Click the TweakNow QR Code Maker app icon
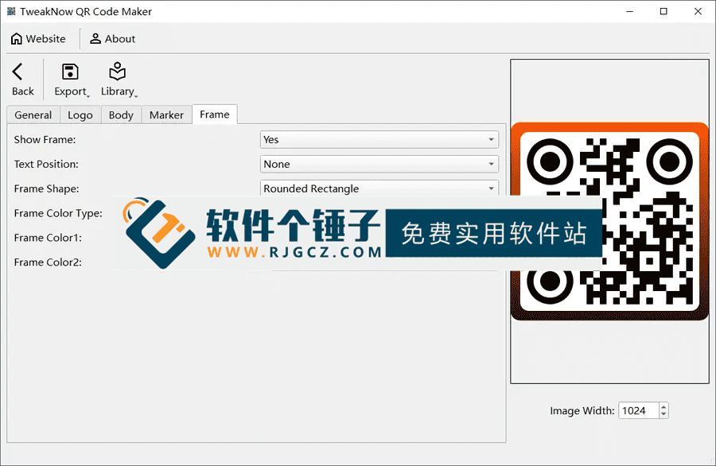Viewport: 716px width, 466px height. coord(10,11)
